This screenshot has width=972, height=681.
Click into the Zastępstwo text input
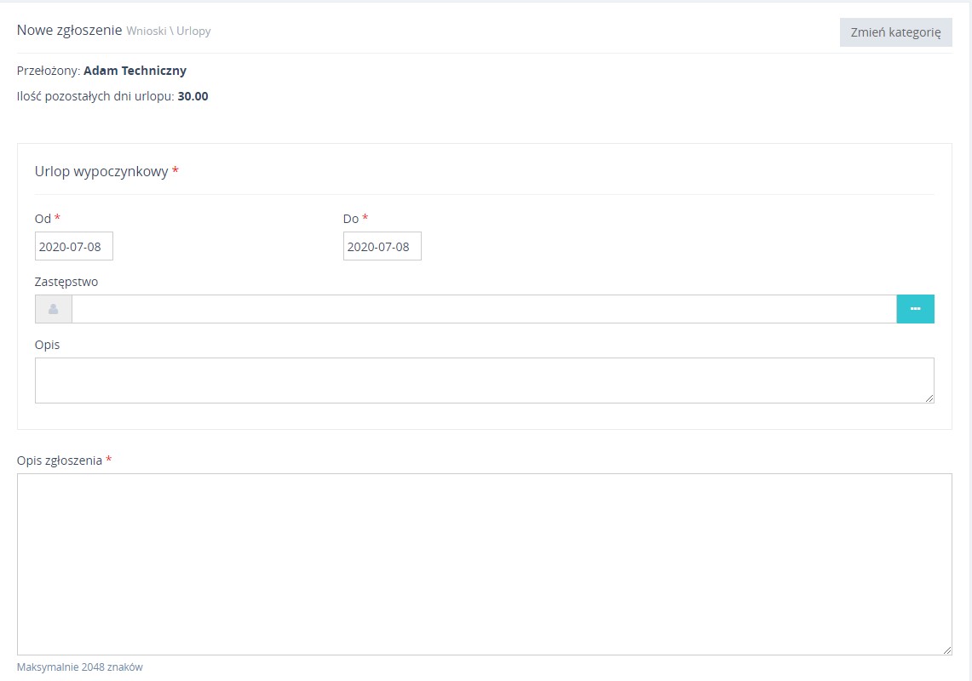[484, 309]
